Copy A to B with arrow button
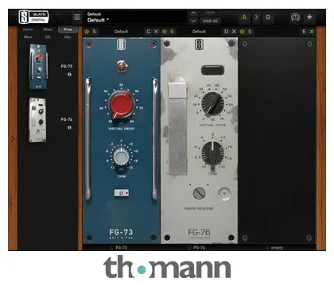 (256, 17)
